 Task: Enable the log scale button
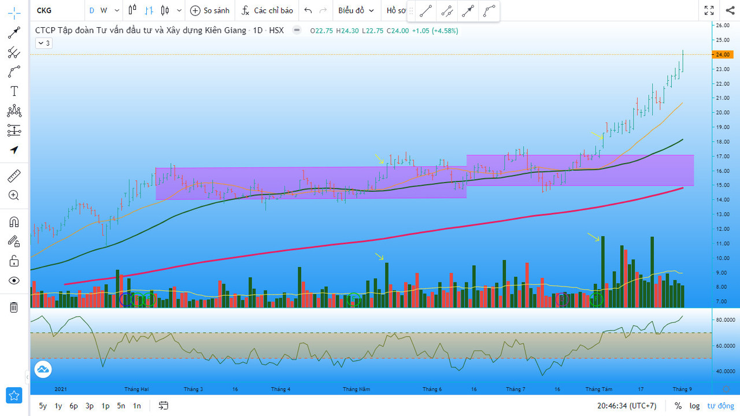pos(694,406)
